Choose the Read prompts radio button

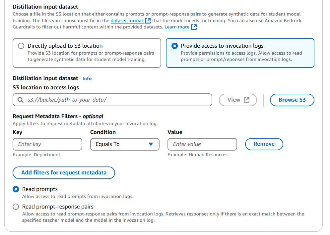click(16, 189)
